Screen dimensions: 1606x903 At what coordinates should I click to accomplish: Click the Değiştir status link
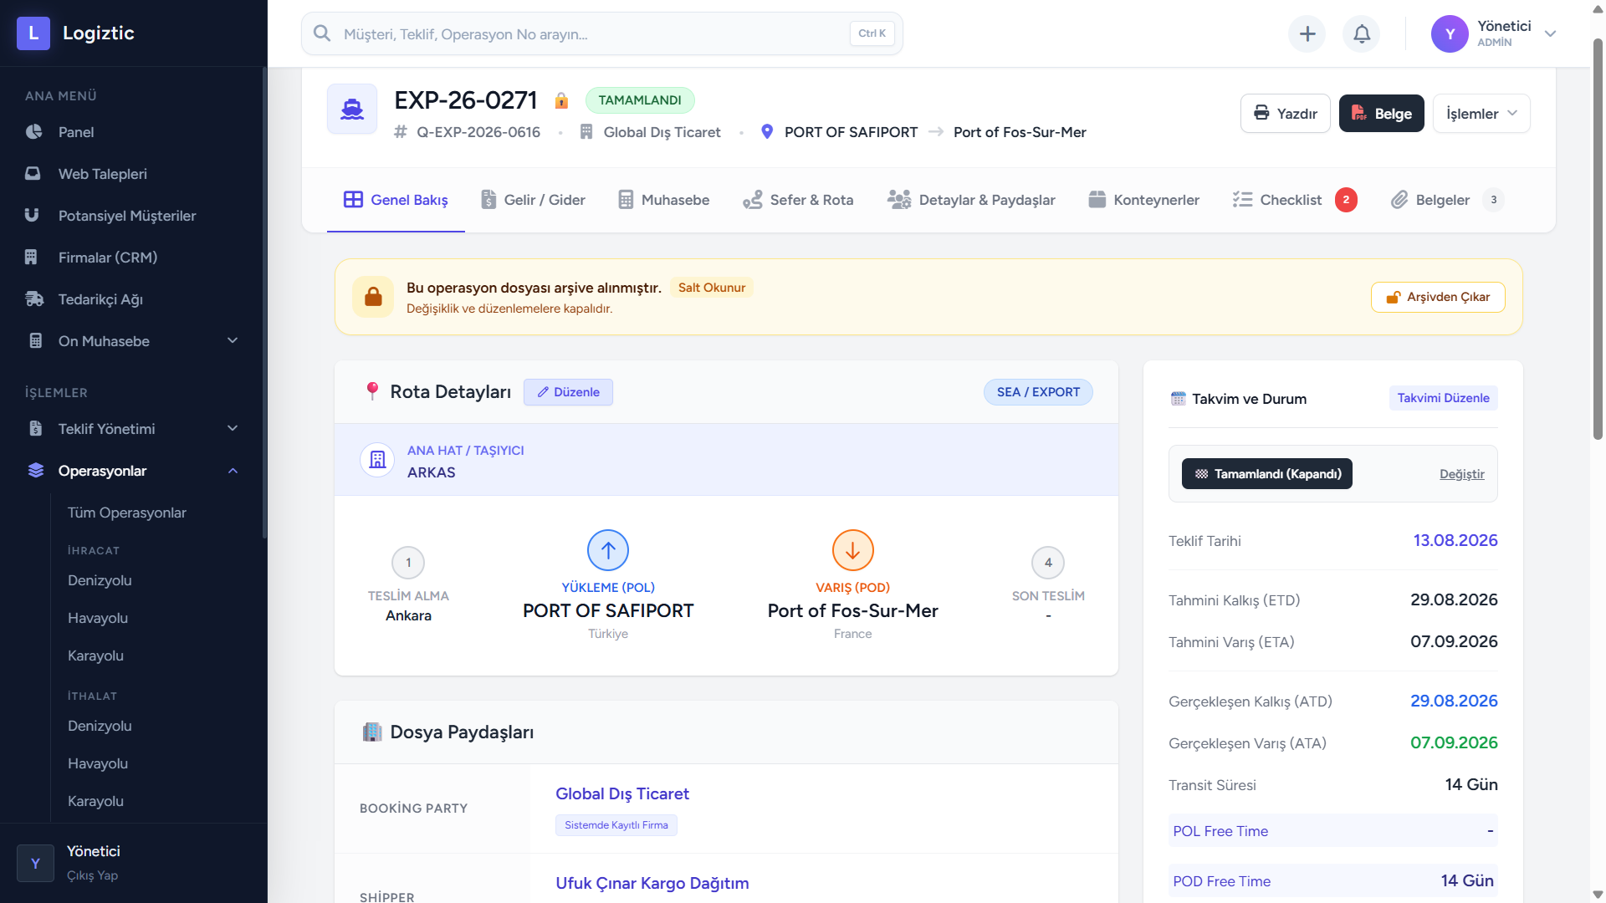click(1462, 474)
